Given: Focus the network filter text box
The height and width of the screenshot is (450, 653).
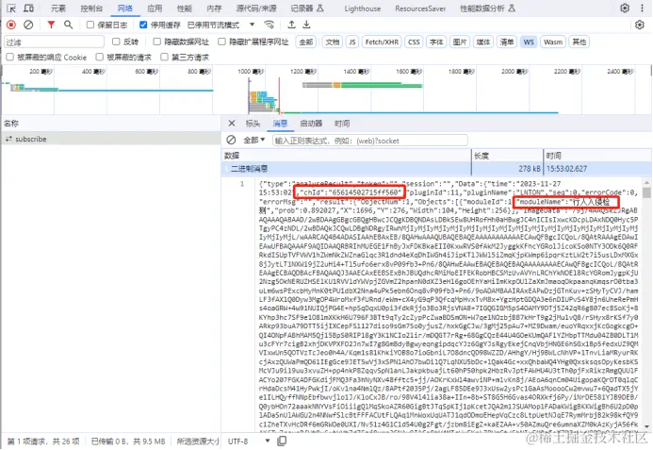Looking at the screenshot, I should pyautogui.click(x=54, y=42).
